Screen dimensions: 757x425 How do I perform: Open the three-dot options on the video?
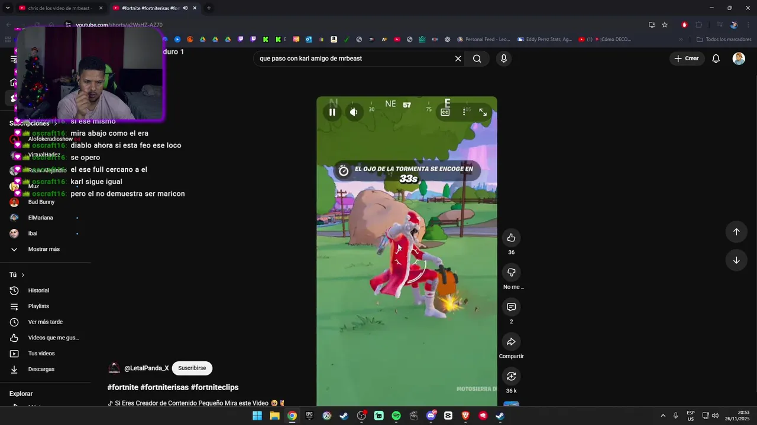click(464, 112)
